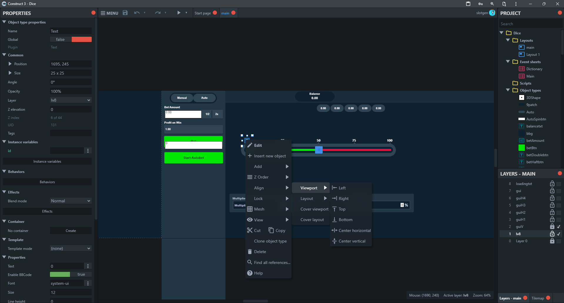Toggle visibility checkbox of loadingtxt layer

[x=559, y=184]
